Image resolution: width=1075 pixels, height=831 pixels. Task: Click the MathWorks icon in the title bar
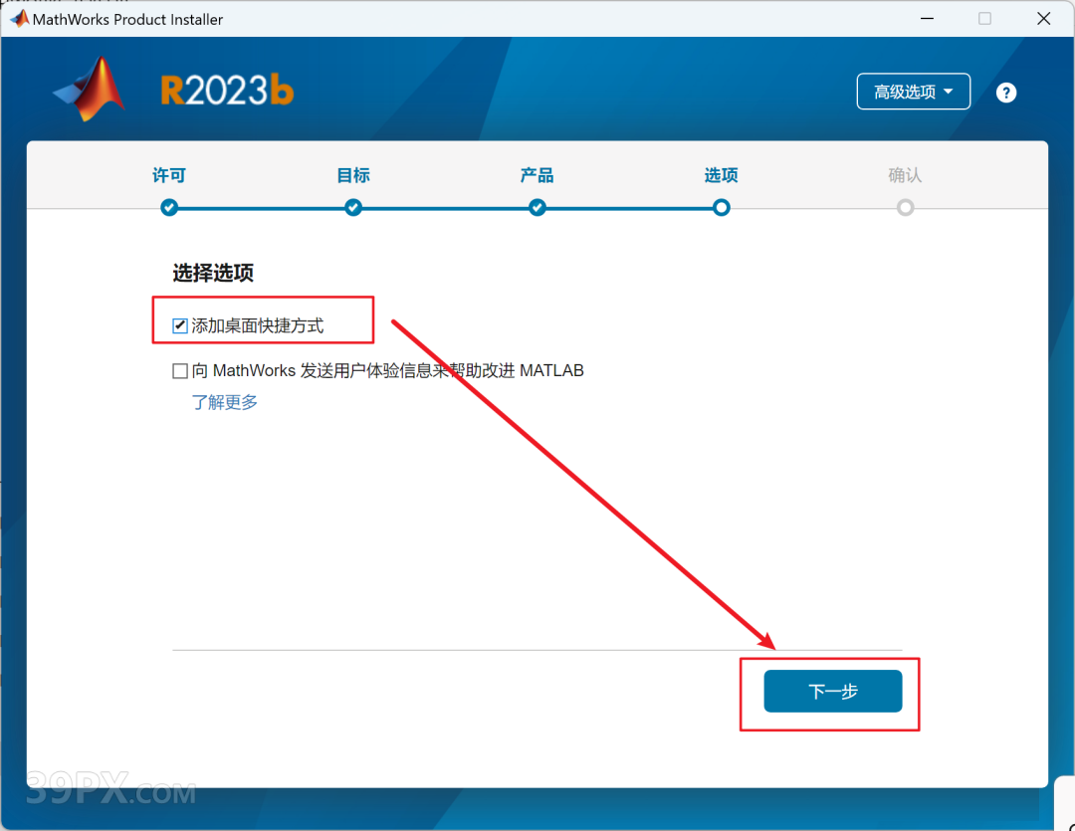coord(19,19)
